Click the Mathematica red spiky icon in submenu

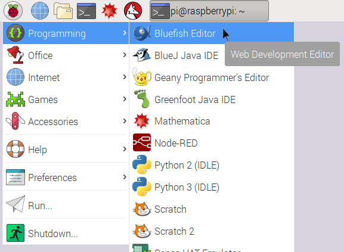pos(142,121)
